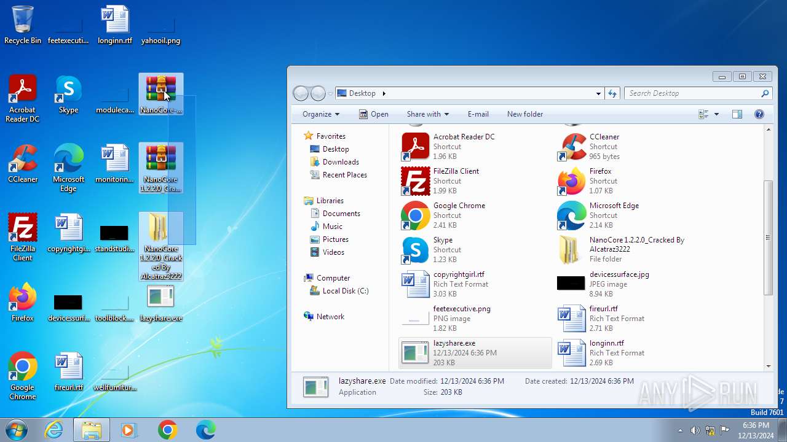787x442 pixels.
Task: Open the taskbar clock showing 6:36 PM
Action: point(756,430)
